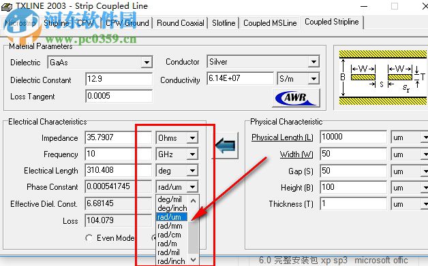Switch to the Coupled MSLine tab

(x=270, y=23)
